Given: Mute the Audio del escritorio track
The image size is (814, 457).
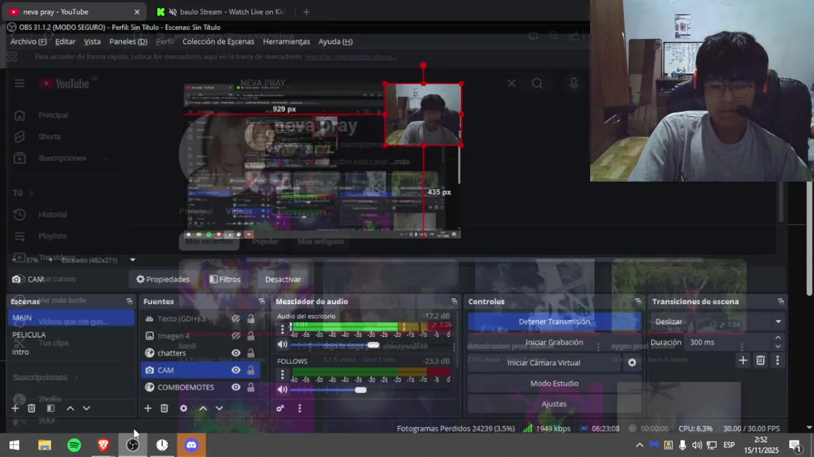Looking at the screenshot, I should pos(282,345).
